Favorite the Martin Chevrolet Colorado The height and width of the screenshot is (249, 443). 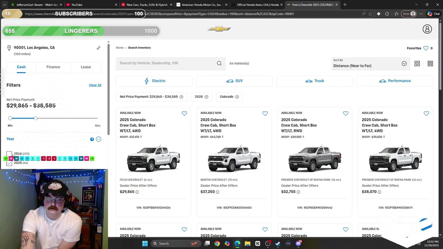265,113
